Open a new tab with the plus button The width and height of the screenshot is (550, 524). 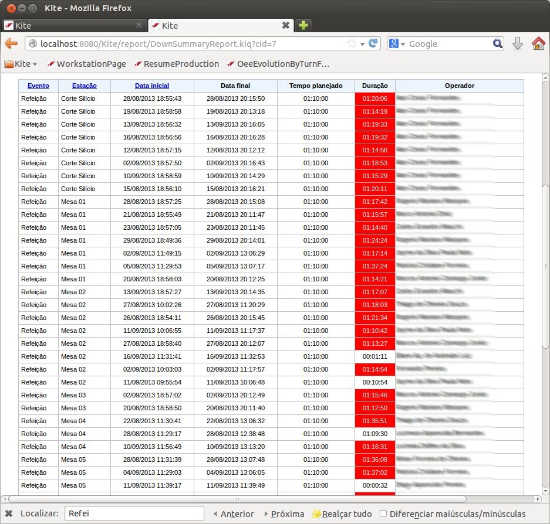click(x=303, y=25)
